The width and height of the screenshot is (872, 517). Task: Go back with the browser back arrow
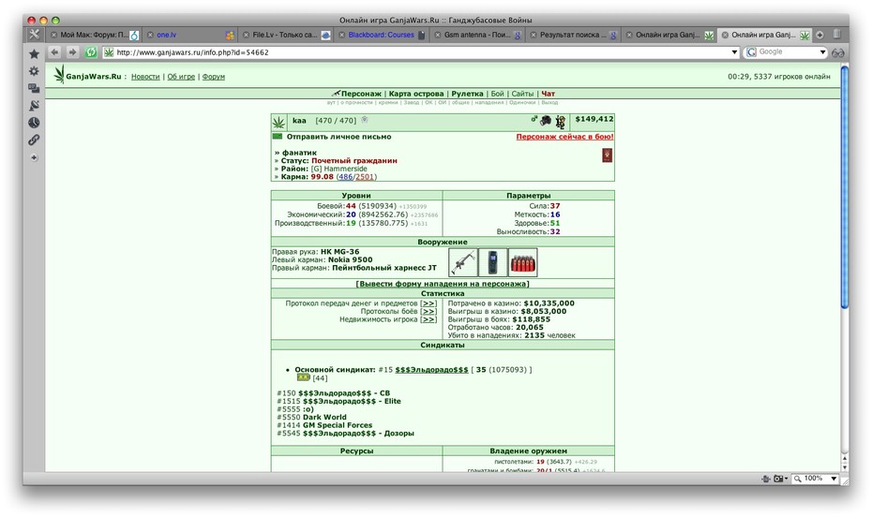coord(54,52)
